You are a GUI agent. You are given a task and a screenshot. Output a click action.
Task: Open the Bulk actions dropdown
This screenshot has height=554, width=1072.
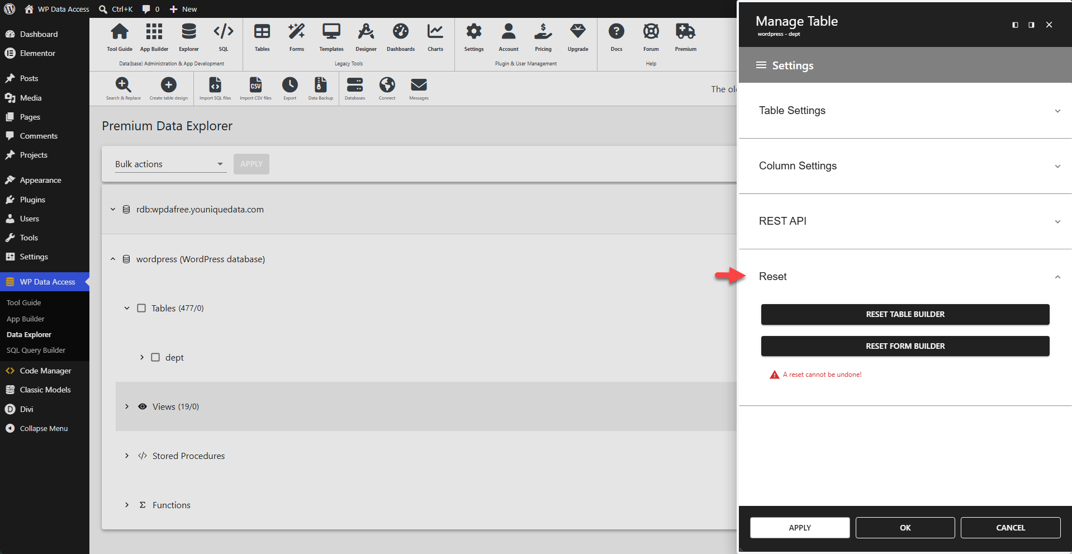(x=170, y=164)
